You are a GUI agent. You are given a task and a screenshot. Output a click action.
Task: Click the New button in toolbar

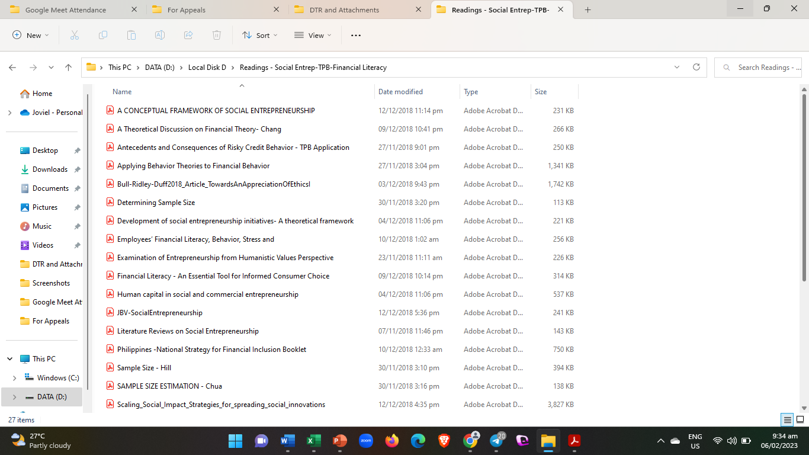point(31,36)
